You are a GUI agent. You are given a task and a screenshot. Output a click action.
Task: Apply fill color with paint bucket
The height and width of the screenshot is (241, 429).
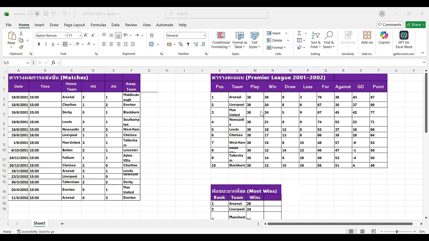coord(77,44)
